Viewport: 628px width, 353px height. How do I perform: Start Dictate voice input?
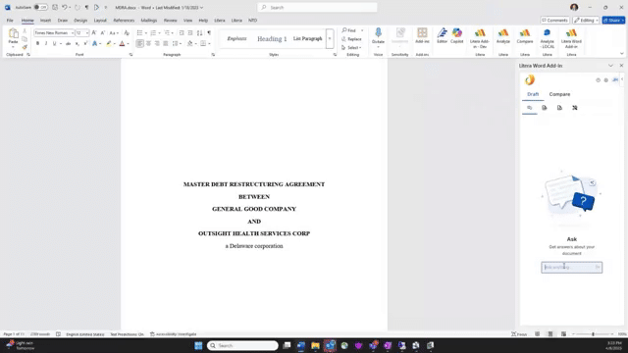(x=378, y=35)
